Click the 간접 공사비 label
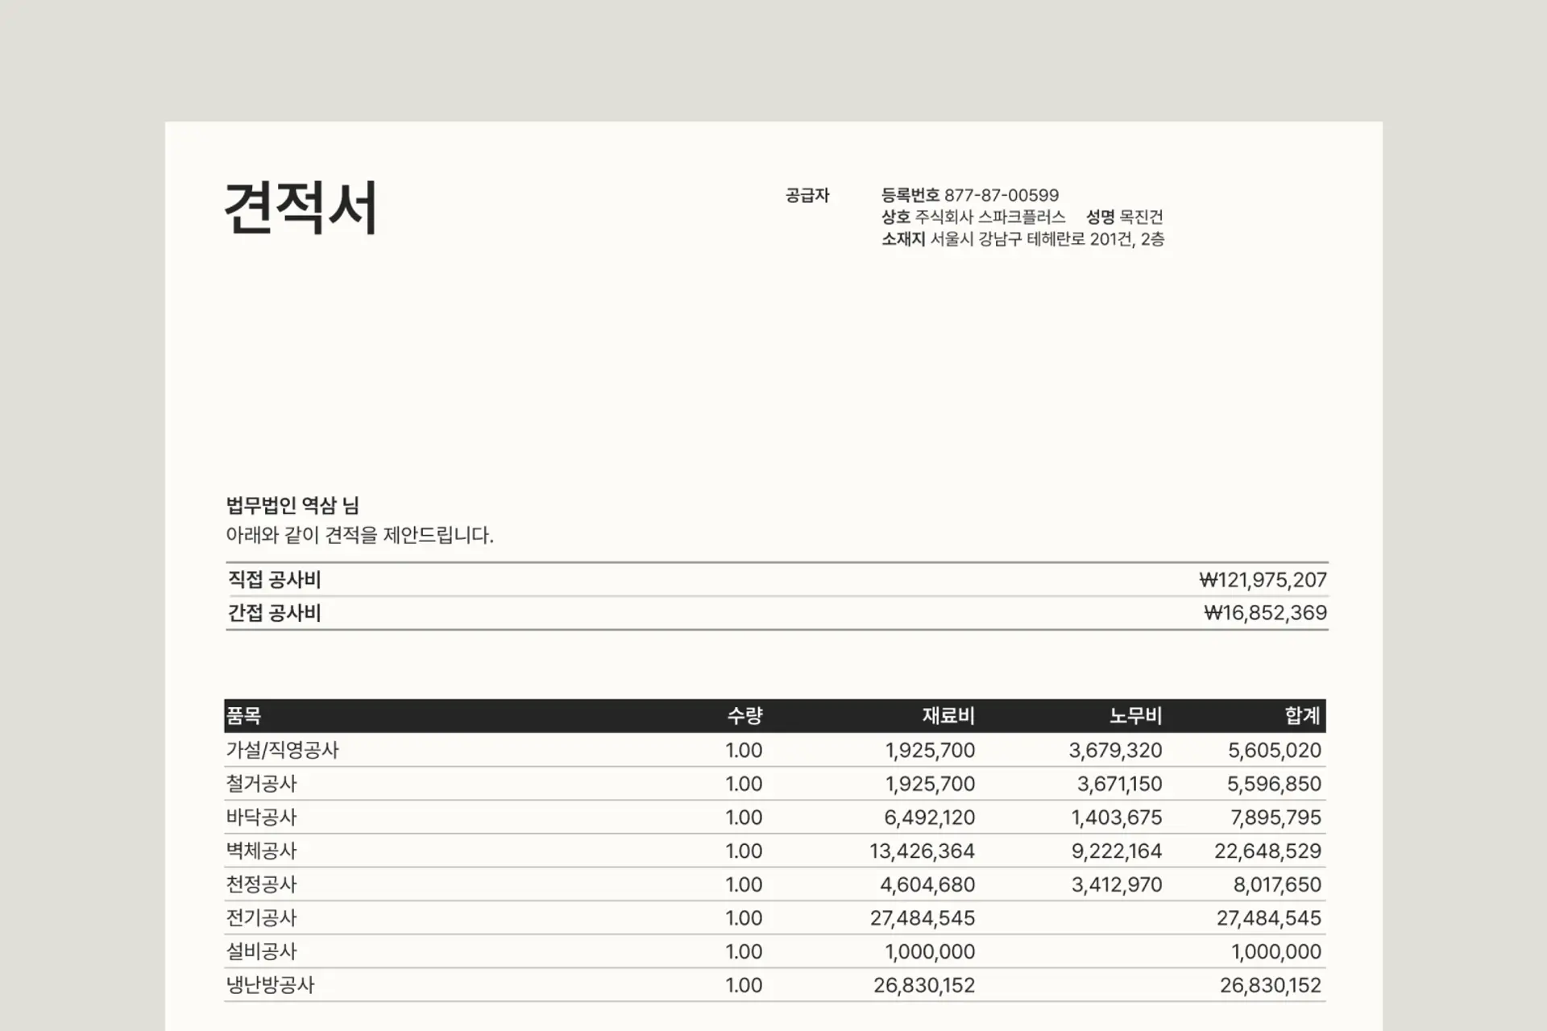 pyautogui.click(x=274, y=613)
